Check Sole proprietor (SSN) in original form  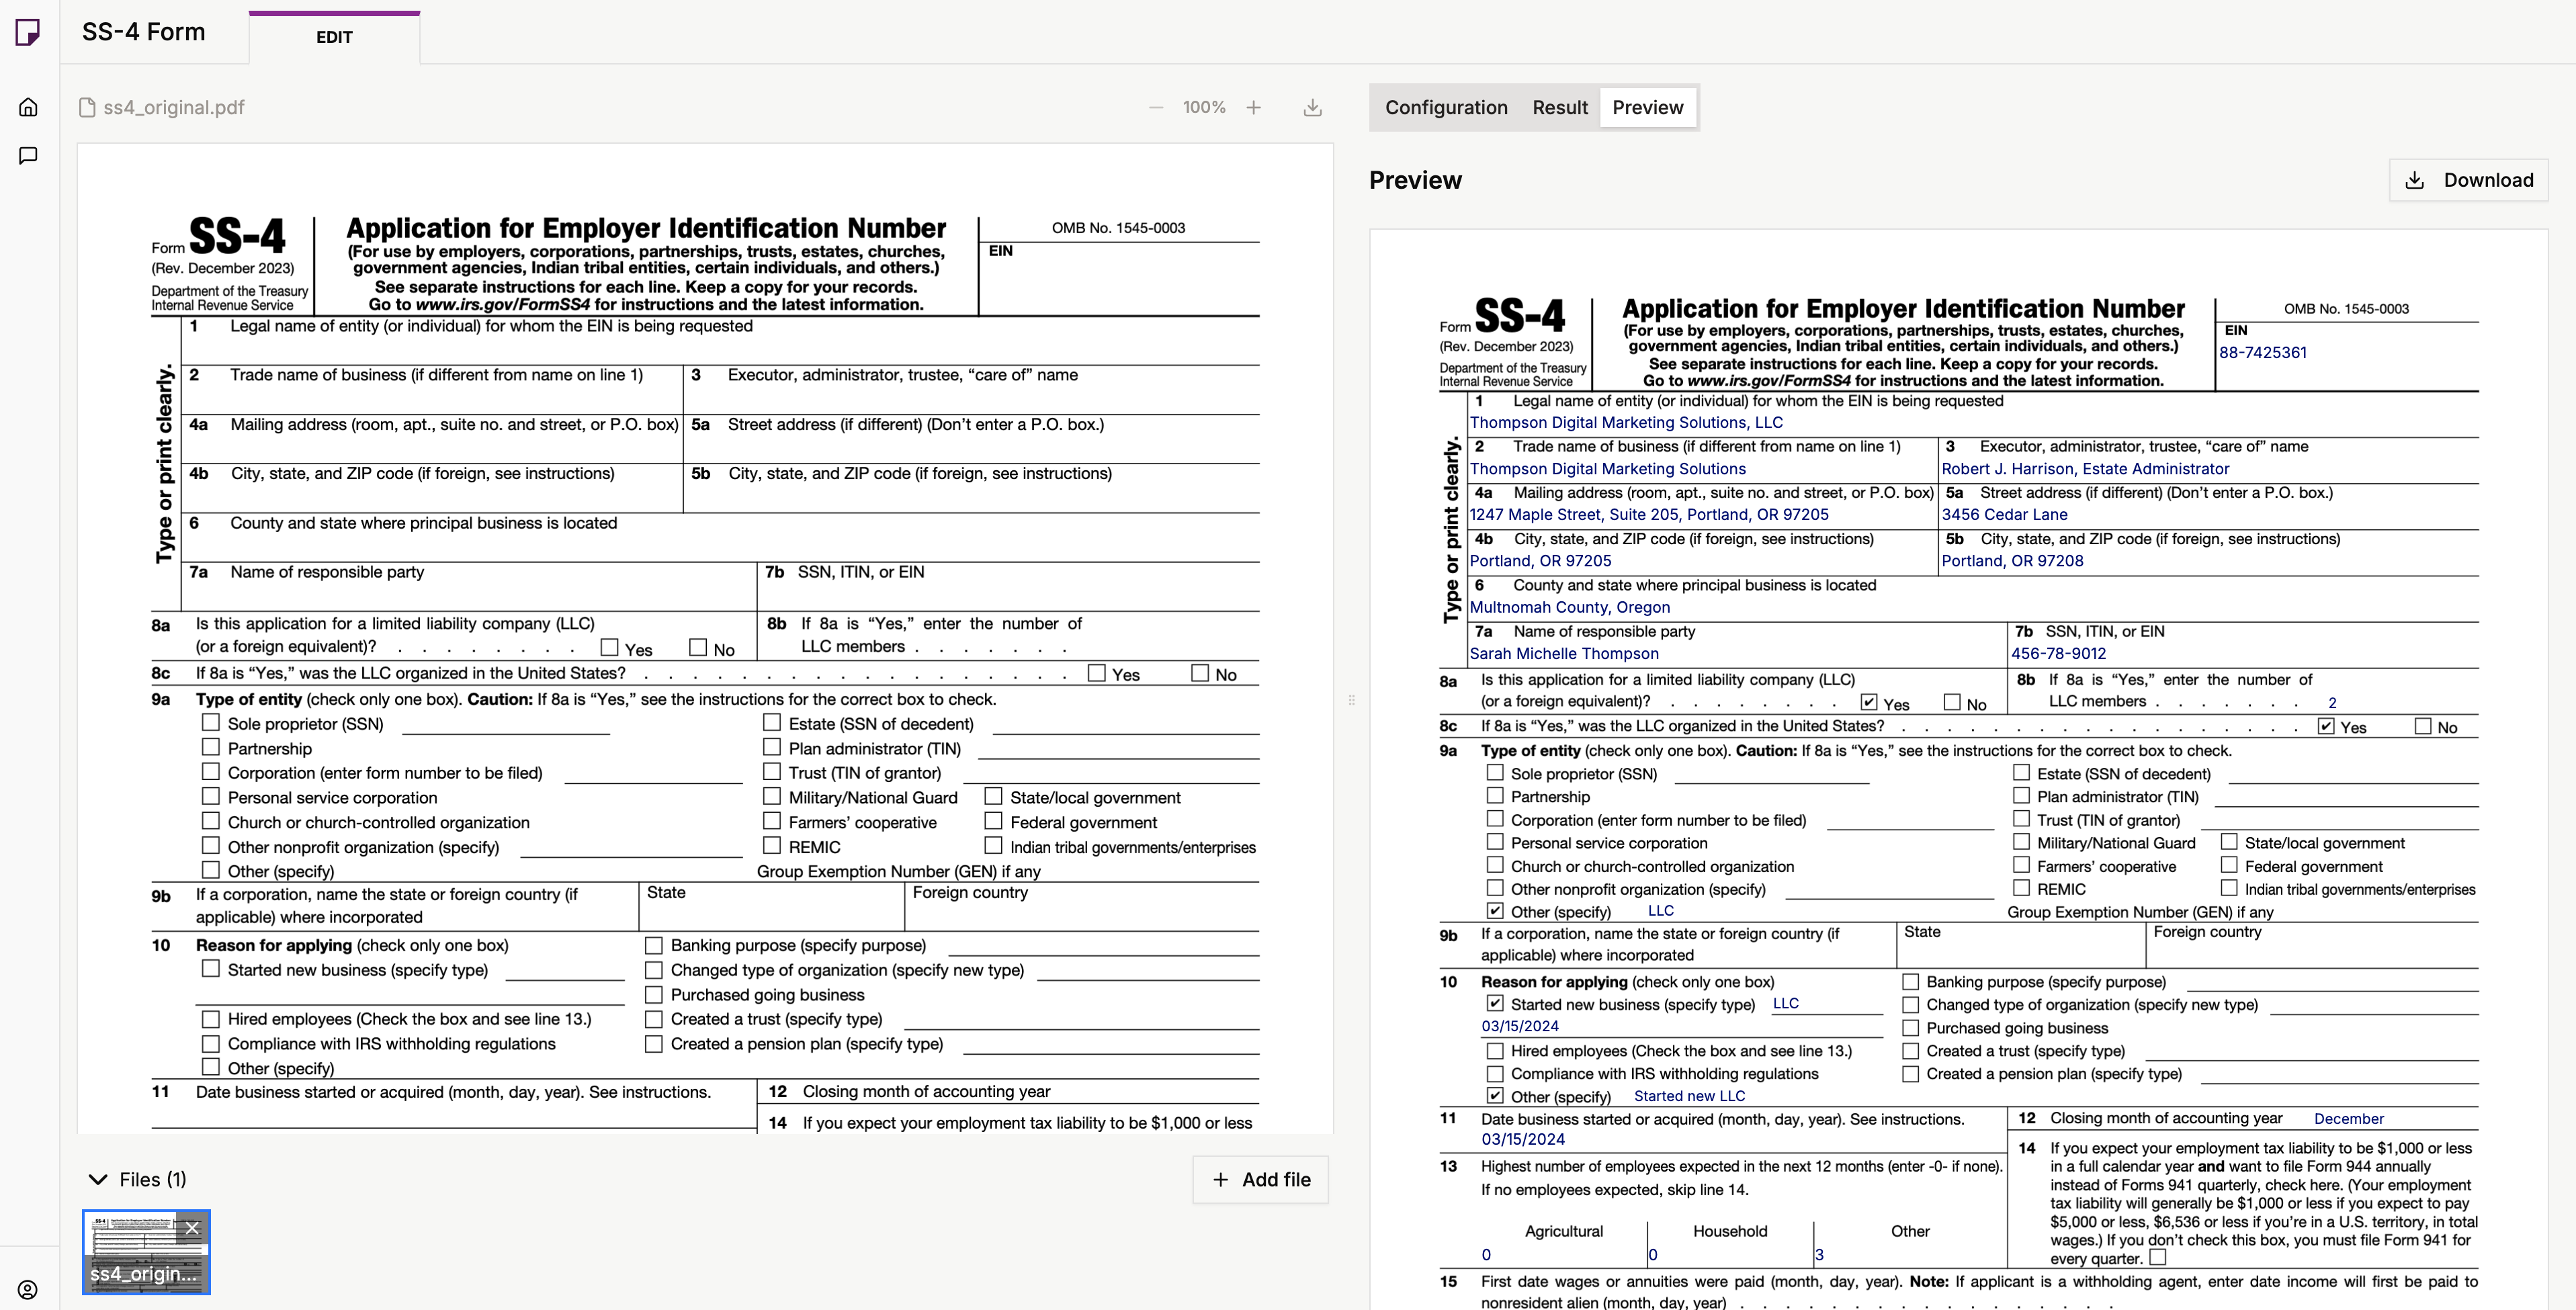210,722
